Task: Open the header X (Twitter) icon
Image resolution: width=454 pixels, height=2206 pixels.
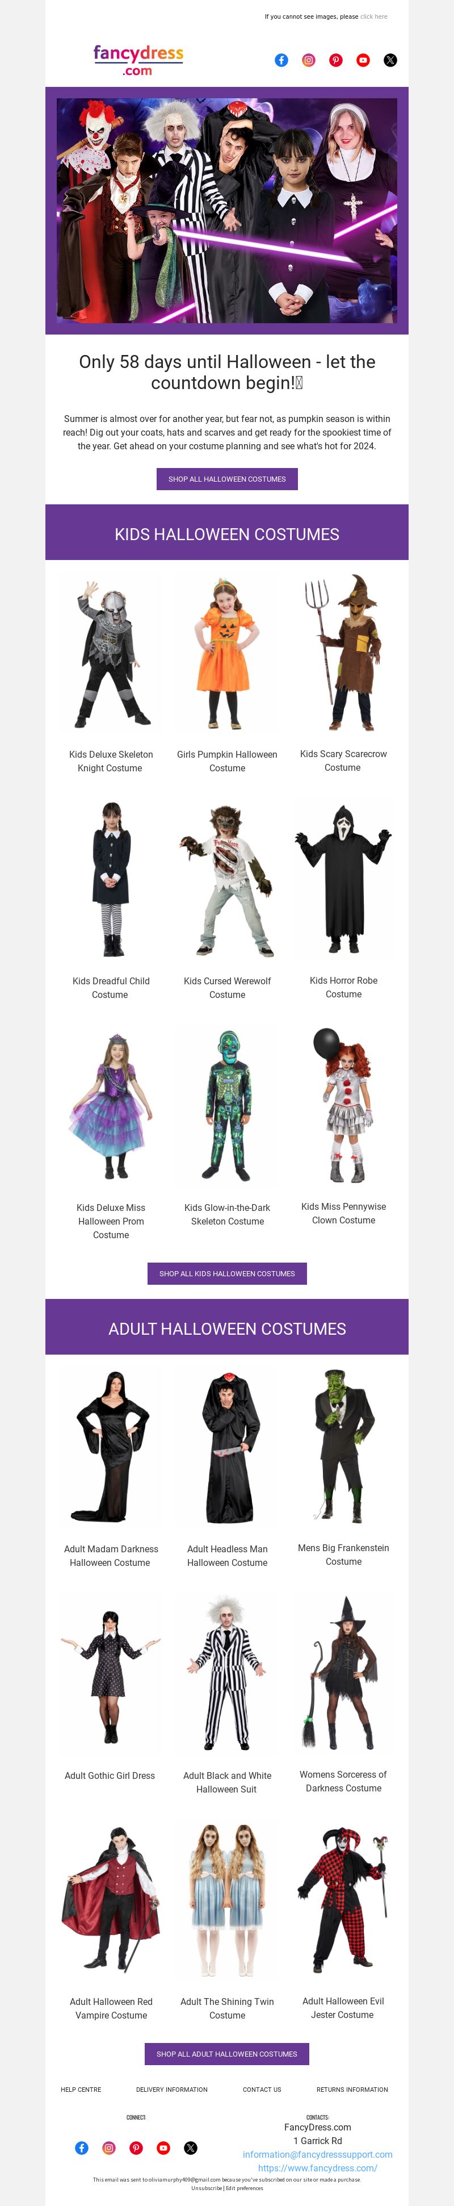Action: (391, 60)
